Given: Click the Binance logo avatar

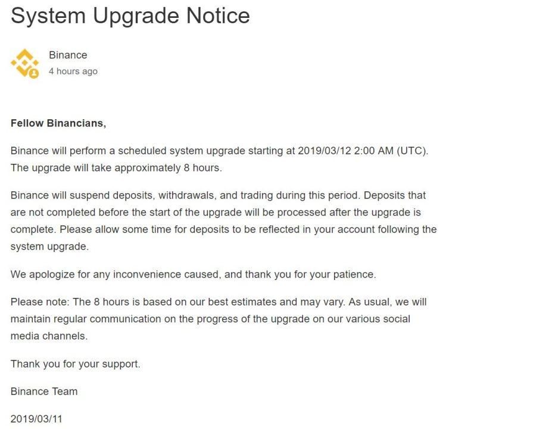Looking at the screenshot, I should point(24,63).
